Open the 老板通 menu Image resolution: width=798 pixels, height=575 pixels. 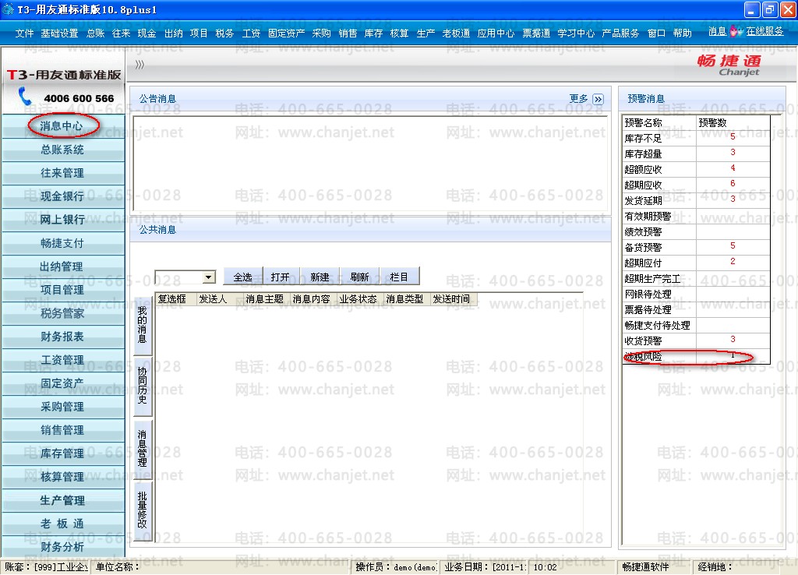tap(456, 33)
